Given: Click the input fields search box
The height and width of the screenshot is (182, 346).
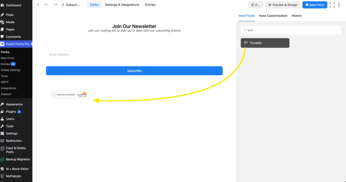Looking at the screenshot, I should 291,30.
